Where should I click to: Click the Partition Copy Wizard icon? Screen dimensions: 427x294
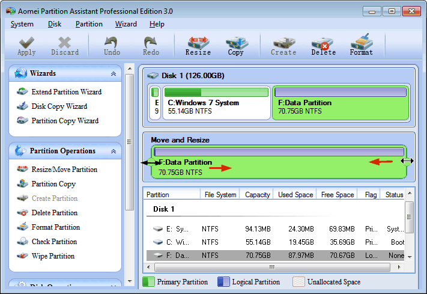[x=22, y=120]
